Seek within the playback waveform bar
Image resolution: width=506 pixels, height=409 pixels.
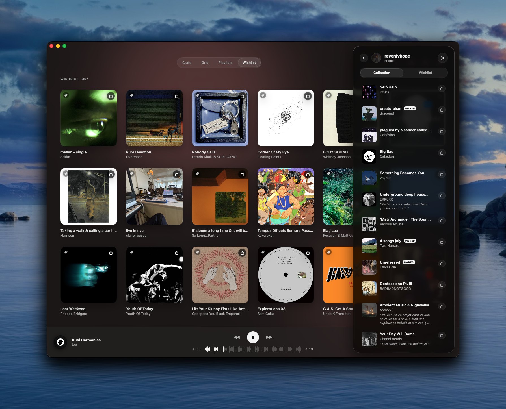253,349
